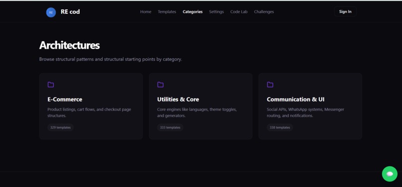The height and width of the screenshot is (187, 402).
Task: Click the 'Social APIs, WhatsApp systems' description
Action: [305, 112]
